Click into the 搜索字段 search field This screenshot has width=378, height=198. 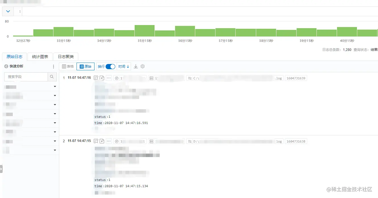tap(26, 77)
